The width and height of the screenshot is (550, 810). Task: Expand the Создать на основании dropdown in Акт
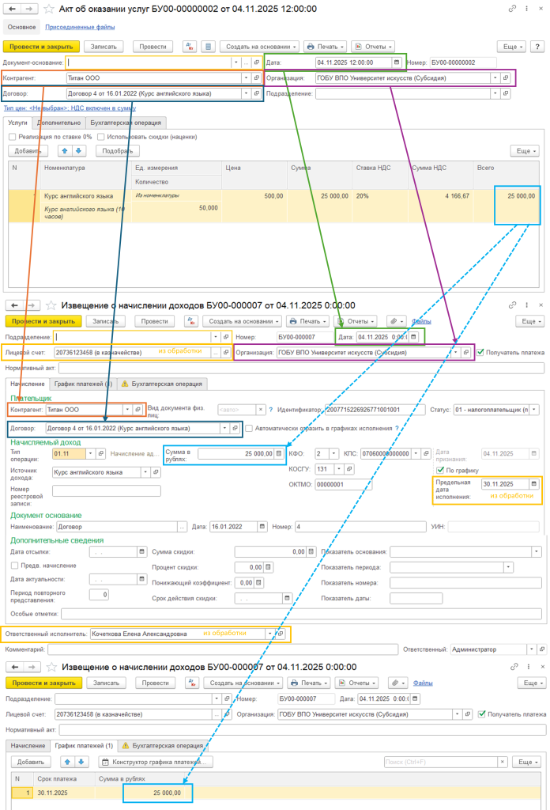[x=260, y=47]
